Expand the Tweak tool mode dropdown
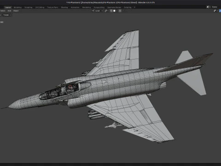 pyautogui.click(x=7, y=15)
